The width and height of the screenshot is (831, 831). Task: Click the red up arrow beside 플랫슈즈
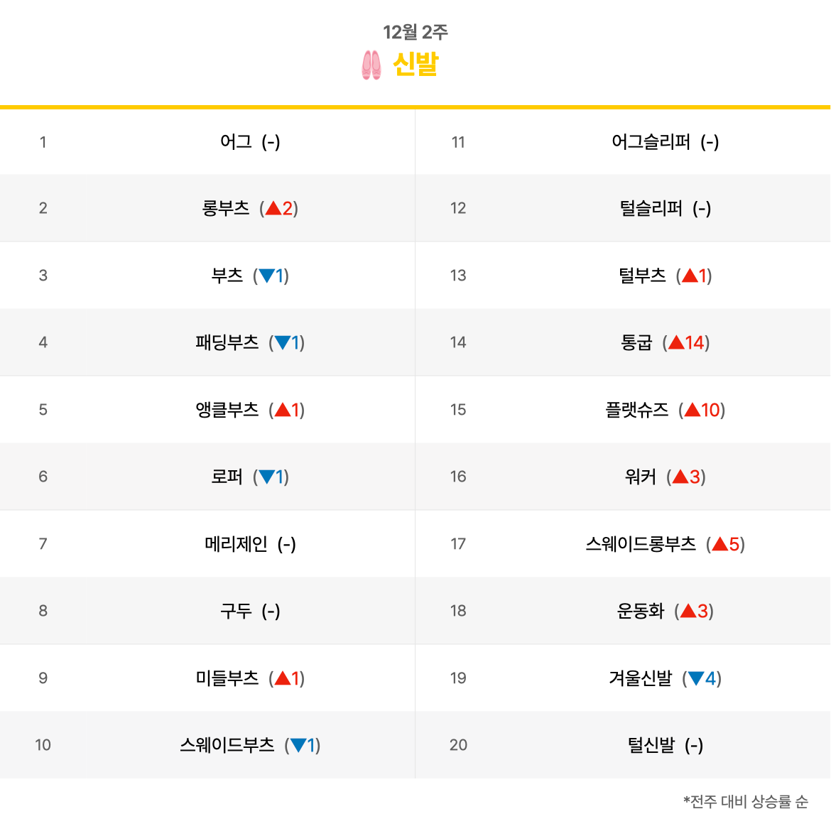(692, 410)
